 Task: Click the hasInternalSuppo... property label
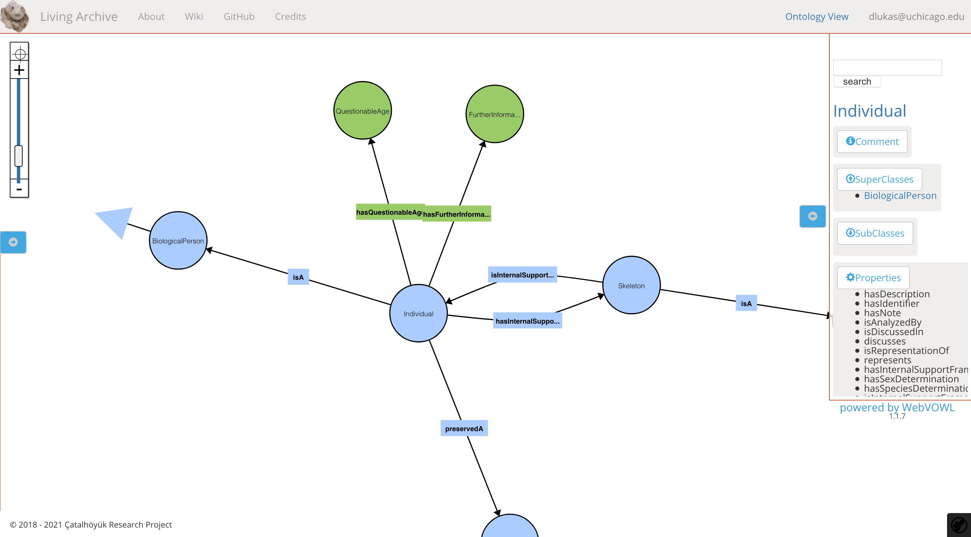(x=527, y=321)
